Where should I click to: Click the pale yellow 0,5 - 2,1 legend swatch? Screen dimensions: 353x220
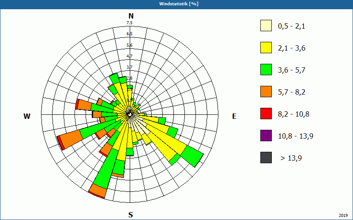tap(266, 26)
